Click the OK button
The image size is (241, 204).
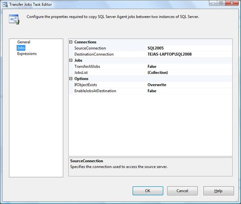click(148, 191)
